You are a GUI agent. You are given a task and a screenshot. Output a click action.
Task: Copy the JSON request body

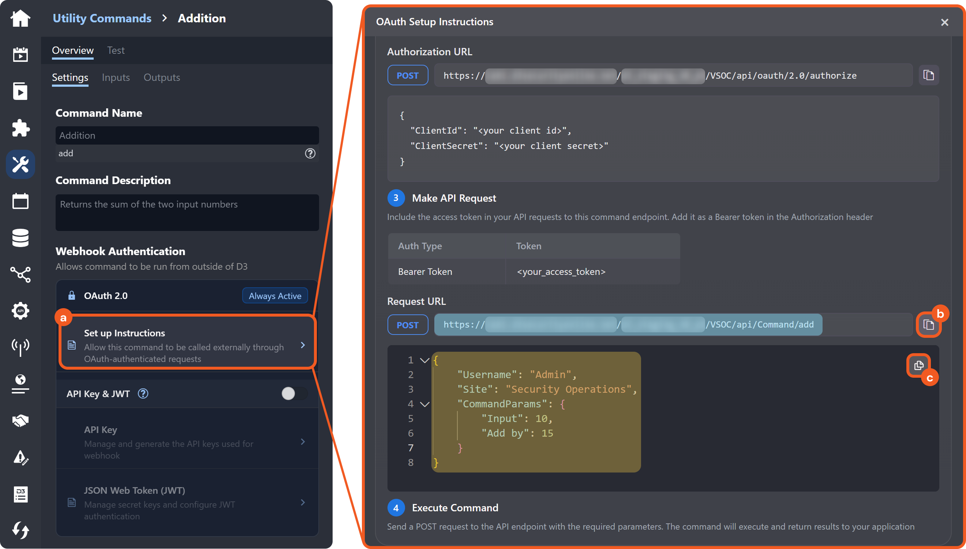click(x=918, y=365)
